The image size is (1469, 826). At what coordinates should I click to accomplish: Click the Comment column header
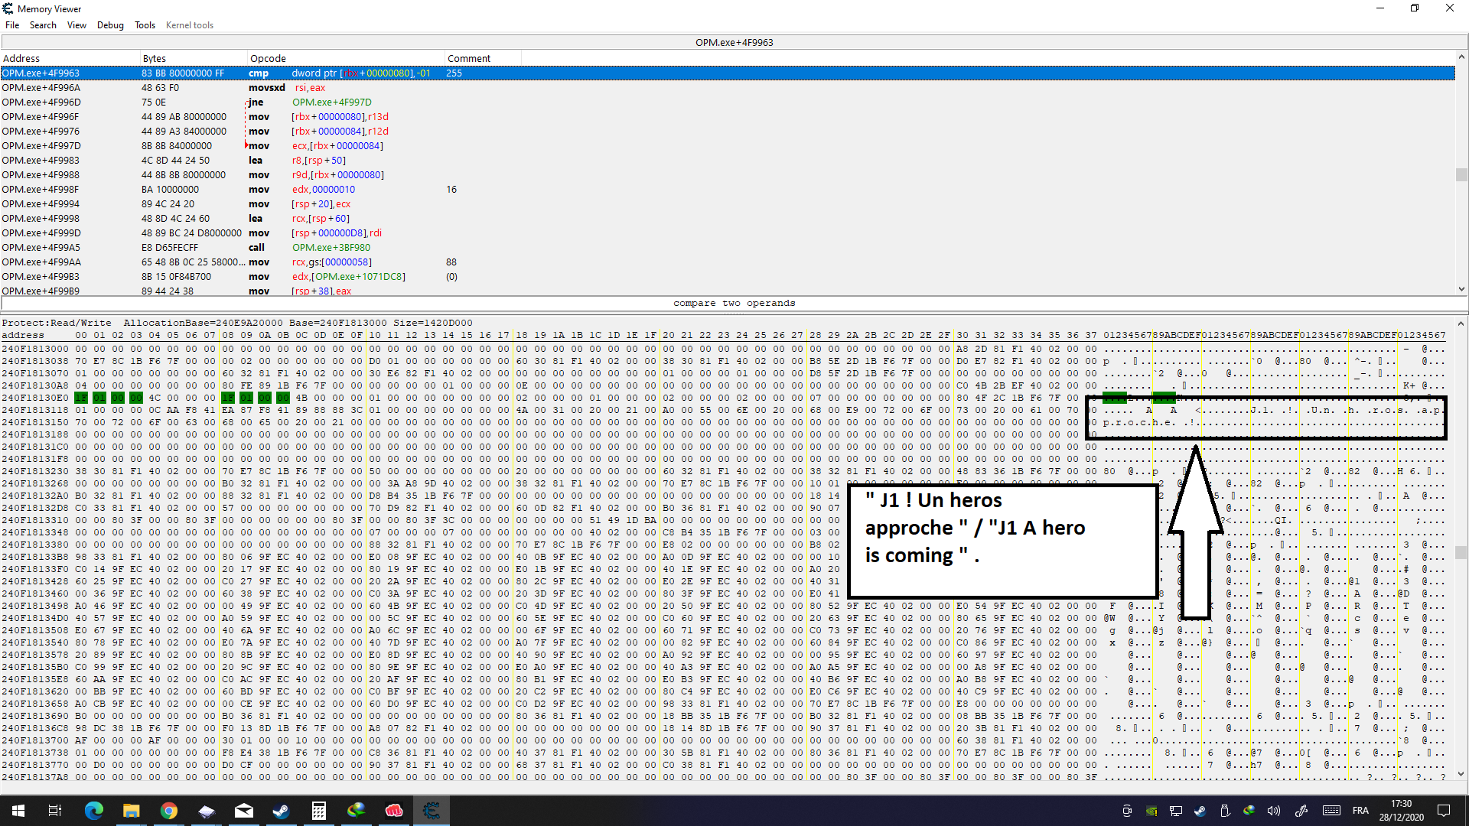pyautogui.click(x=469, y=58)
